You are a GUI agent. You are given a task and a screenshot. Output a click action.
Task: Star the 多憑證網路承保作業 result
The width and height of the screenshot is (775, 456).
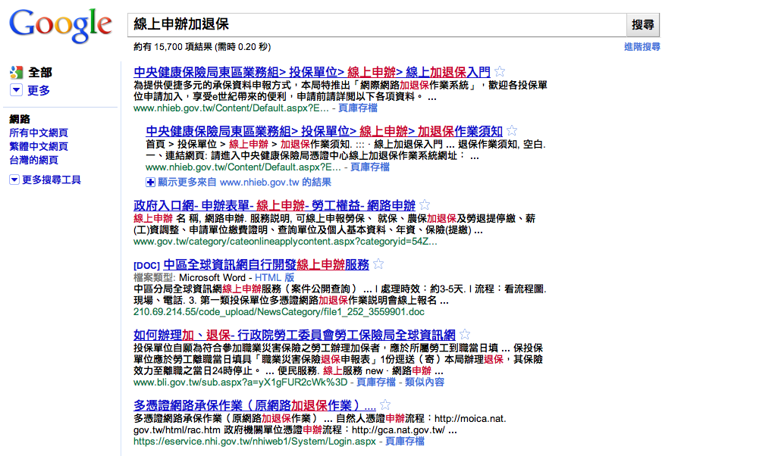385,405
